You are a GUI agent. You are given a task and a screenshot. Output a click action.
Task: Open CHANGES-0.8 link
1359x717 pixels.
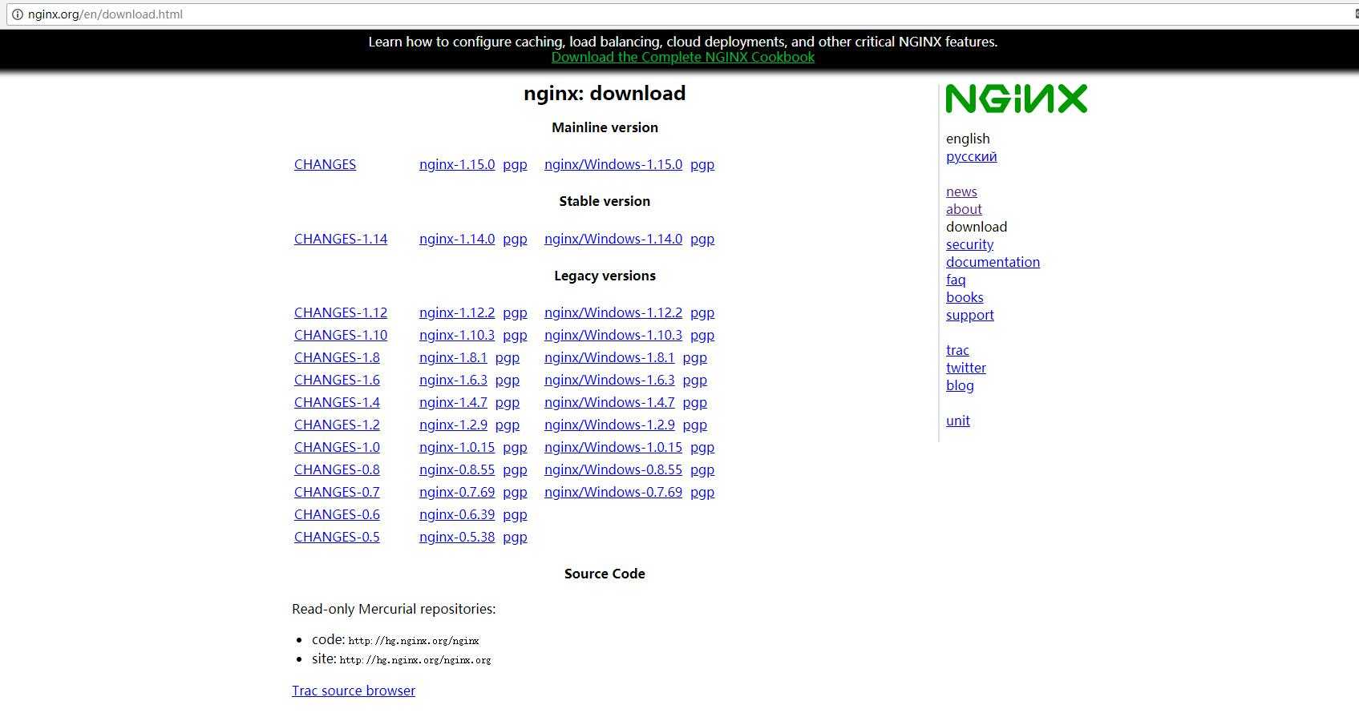click(337, 469)
